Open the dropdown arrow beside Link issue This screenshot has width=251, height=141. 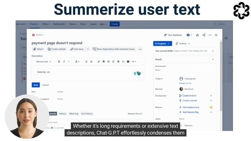pyautogui.click(x=88, y=49)
